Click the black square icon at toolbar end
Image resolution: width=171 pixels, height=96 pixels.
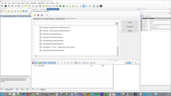101,6
